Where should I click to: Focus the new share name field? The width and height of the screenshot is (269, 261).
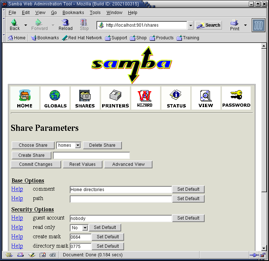point(91,155)
